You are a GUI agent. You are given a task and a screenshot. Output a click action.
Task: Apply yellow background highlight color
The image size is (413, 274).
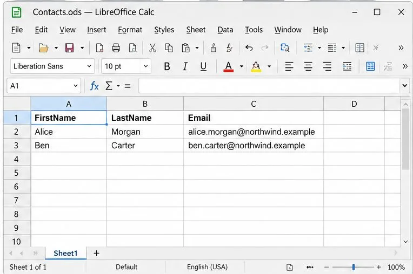click(256, 67)
